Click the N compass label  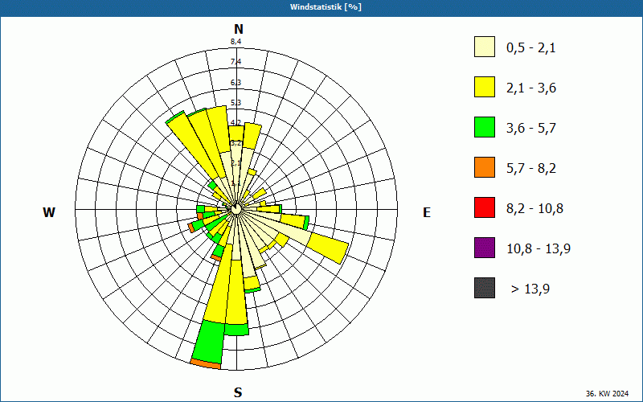pos(239,30)
